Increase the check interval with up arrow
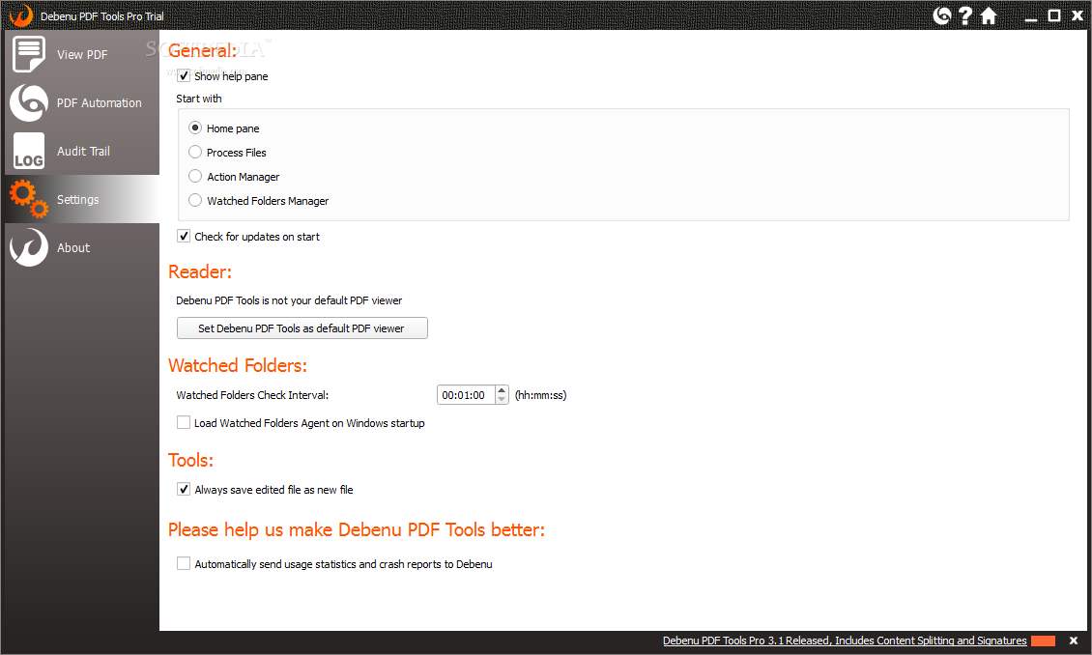 [502, 390]
